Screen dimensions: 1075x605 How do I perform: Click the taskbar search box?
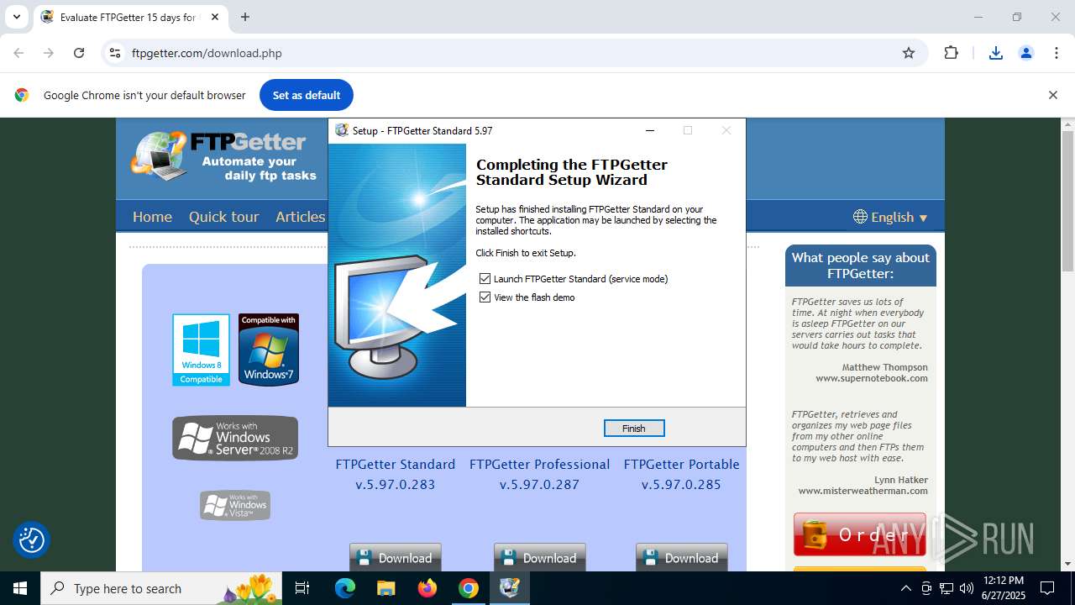163,588
